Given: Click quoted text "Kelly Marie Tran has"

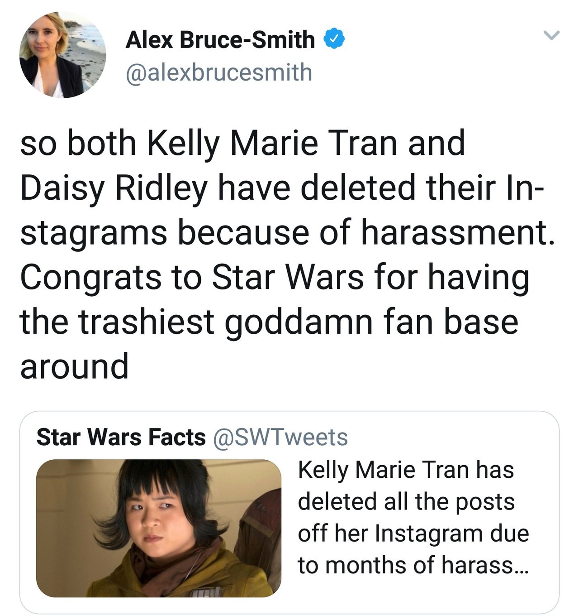Looking at the screenshot, I should 406,470.
